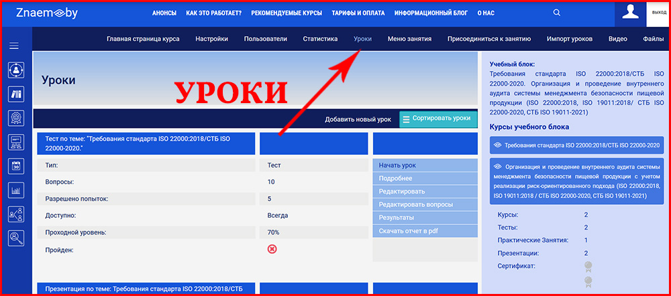Click the Сортировать уроки button
The height and width of the screenshot is (296, 671).
point(439,119)
